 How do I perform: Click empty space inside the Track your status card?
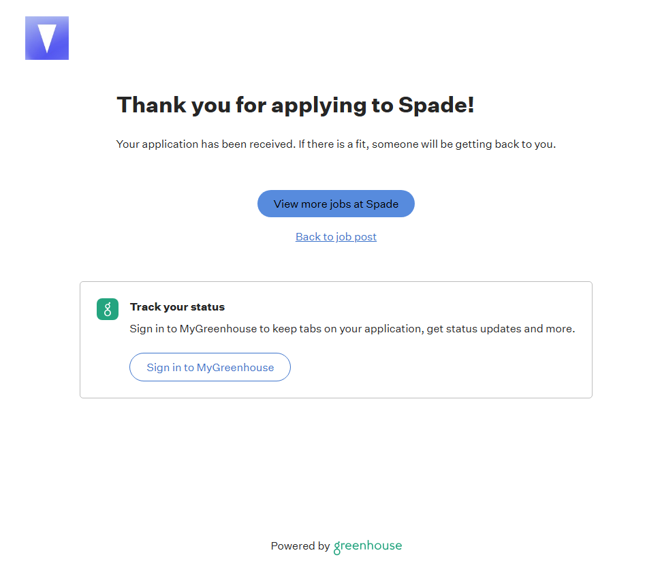443,368
